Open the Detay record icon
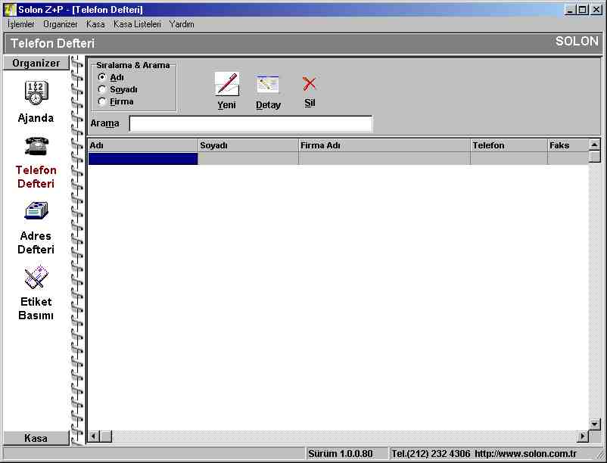The width and height of the screenshot is (607, 463). (x=267, y=84)
